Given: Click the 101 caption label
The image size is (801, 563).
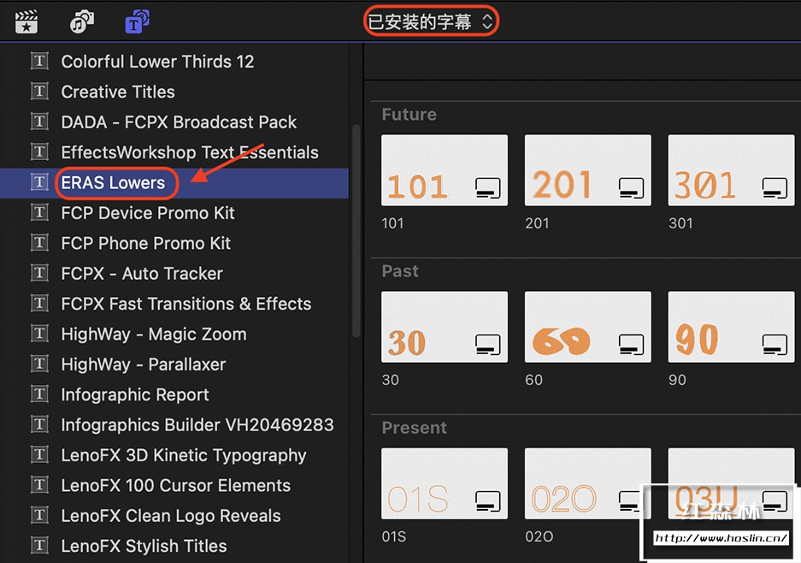Looking at the screenshot, I should tap(393, 223).
